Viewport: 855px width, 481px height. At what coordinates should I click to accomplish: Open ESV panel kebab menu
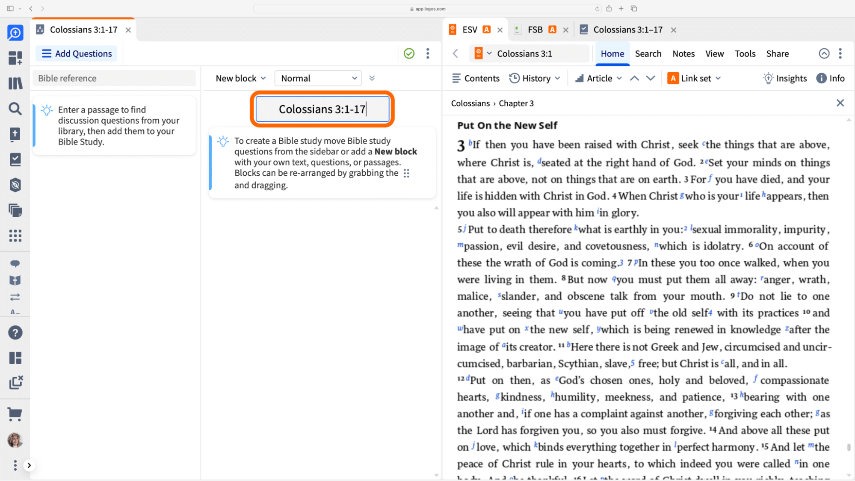pyautogui.click(x=840, y=53)
